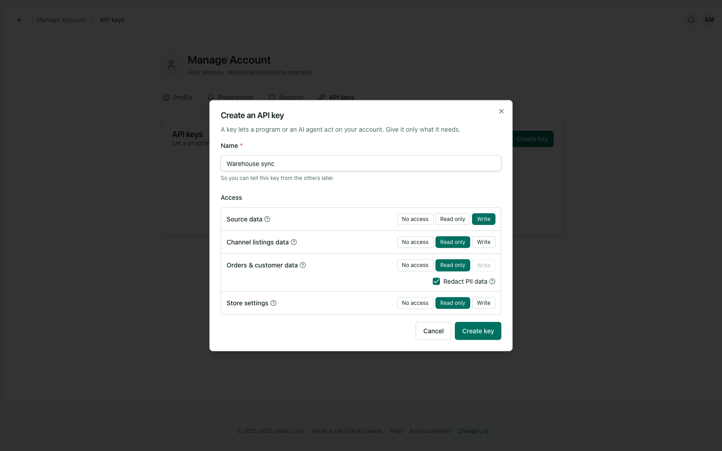Open Store settings help icon
722x451 pixels.
point(273,303)
